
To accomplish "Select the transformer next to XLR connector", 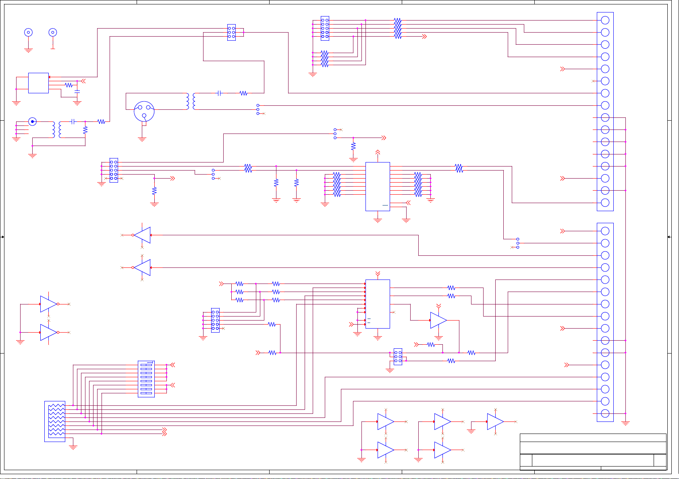I will coord(191,101).
